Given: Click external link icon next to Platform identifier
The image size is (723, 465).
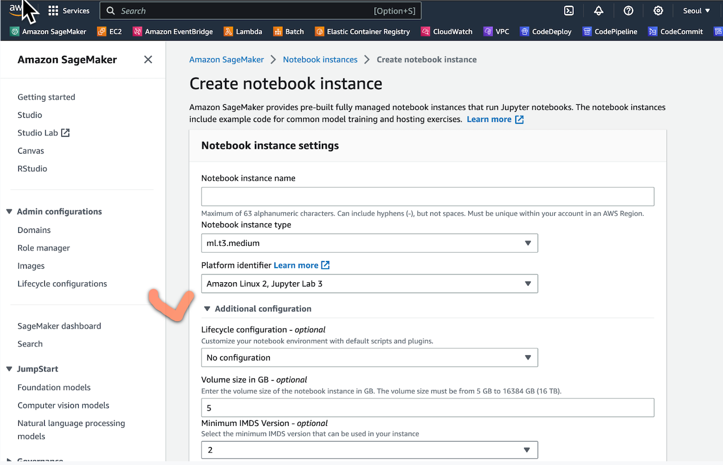Looking at the screenshot, I should [325, 265].
